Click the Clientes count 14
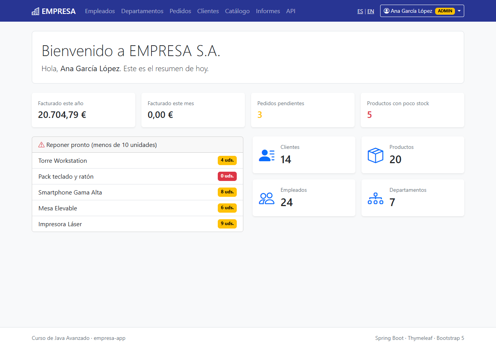The width and height of the screenshot is (496, 348). click(x=286, y=159)
